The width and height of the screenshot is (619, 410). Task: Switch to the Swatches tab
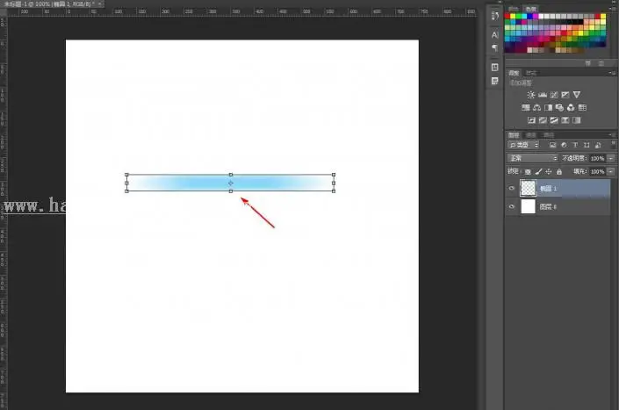pos(531,9)
